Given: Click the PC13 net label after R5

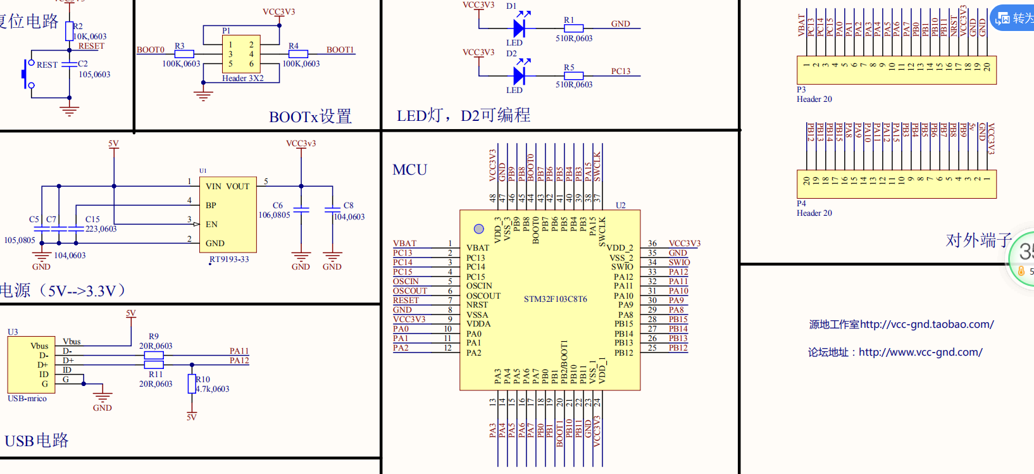Looking at the screenshot, I should [x=621, y=72].
